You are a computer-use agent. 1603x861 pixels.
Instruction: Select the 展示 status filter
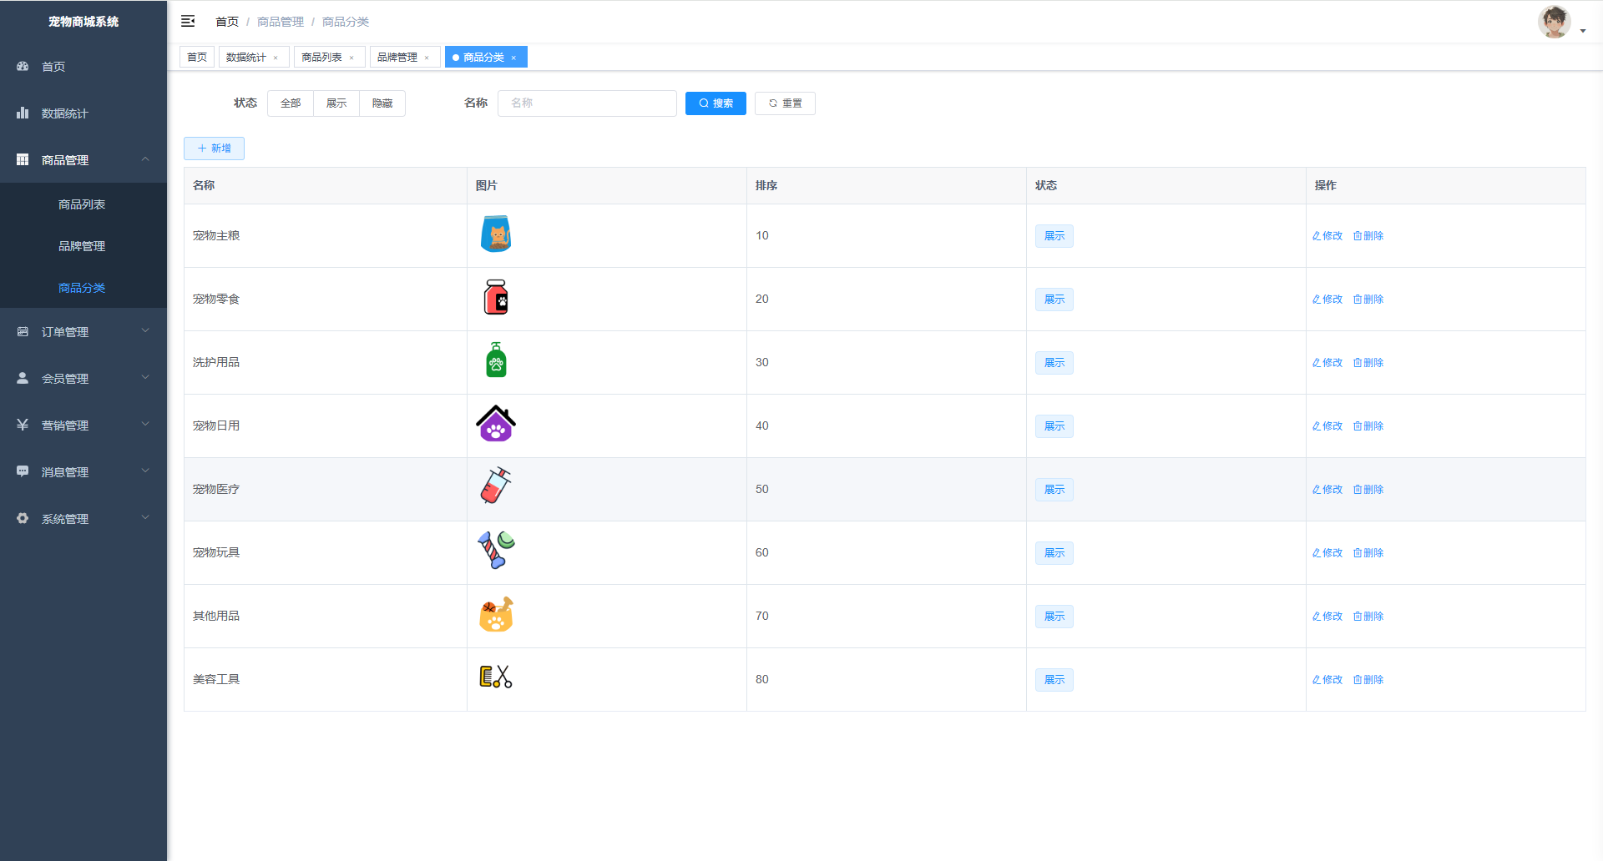click(x=336, y=103)
